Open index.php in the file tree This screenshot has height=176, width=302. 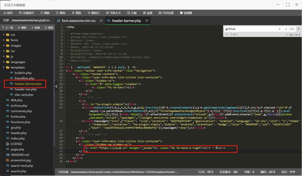tap(18, 138)
